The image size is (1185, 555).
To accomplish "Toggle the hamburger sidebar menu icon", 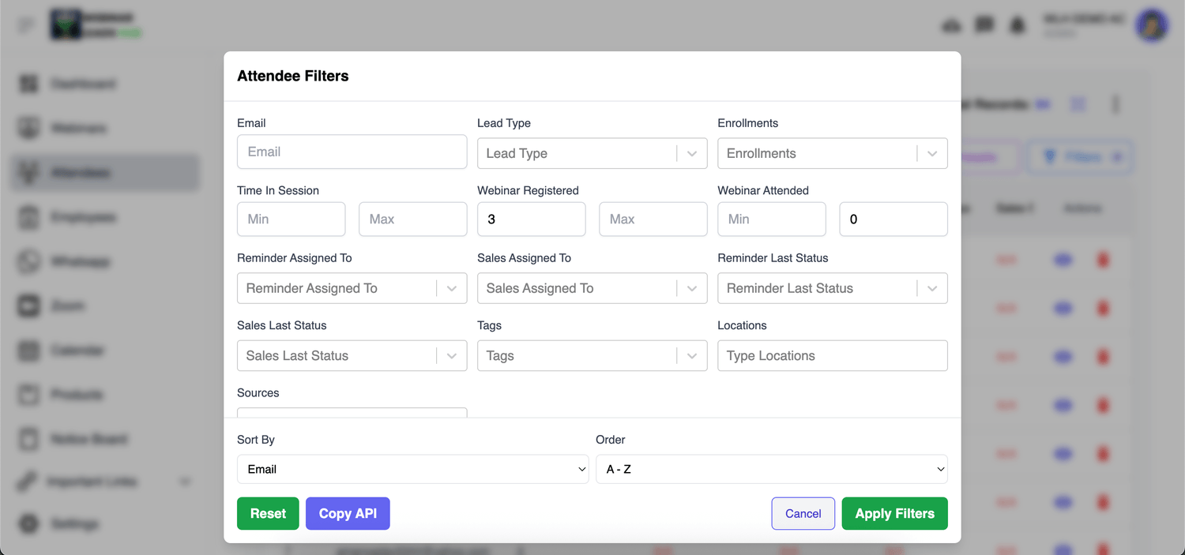I will pos(27,25).
